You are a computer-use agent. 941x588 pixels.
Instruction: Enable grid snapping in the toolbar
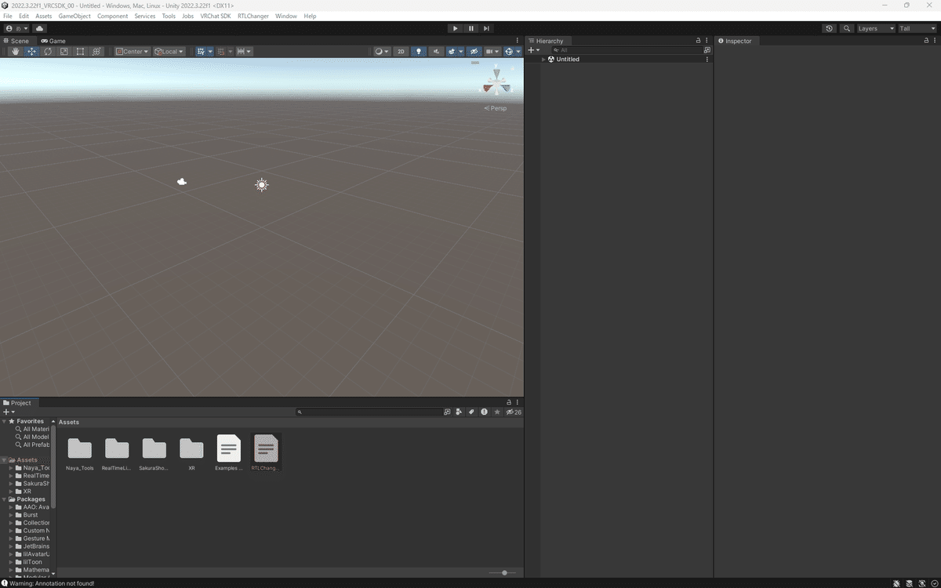coord(202,51)
